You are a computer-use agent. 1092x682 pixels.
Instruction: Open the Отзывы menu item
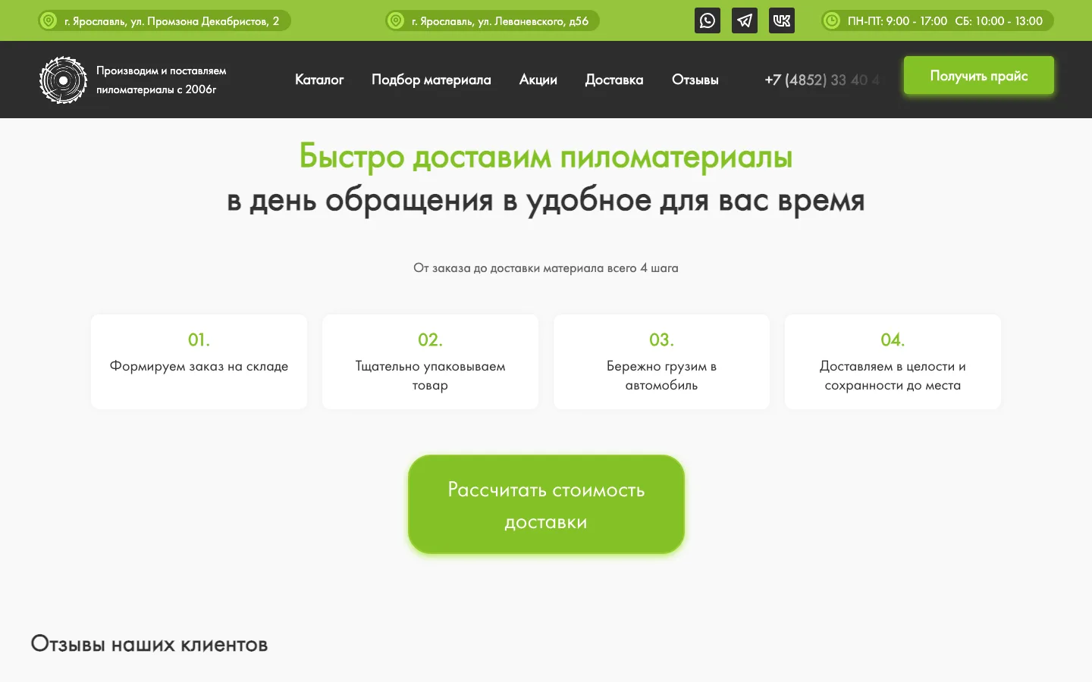(x=695, y=80)
